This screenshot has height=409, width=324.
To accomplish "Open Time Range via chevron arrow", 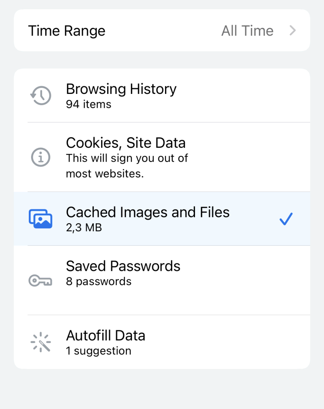I will (293, 31).
